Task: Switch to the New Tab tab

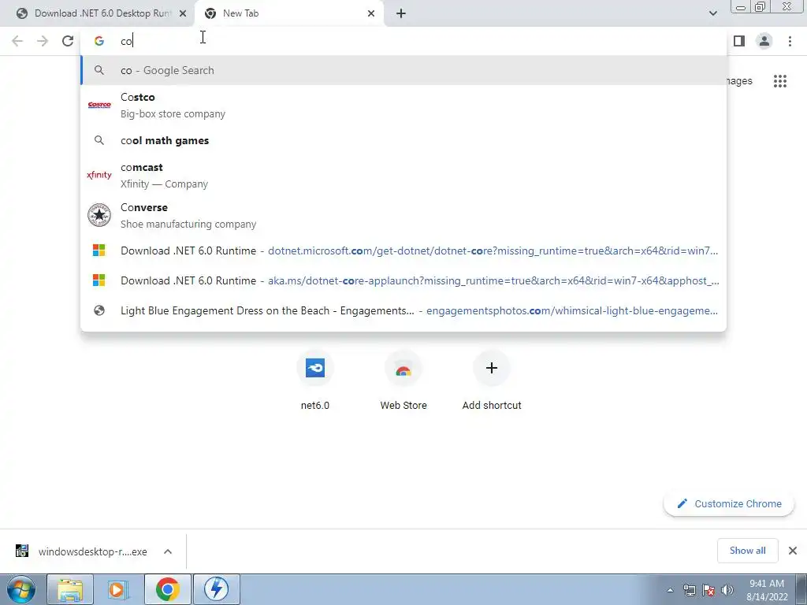Action: pos(288,13)
